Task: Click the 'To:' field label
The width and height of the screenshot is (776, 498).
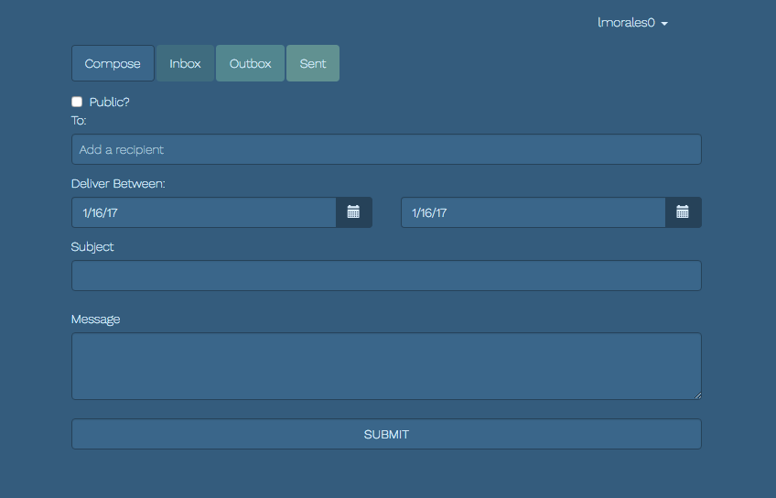Action: coord(79,120)
